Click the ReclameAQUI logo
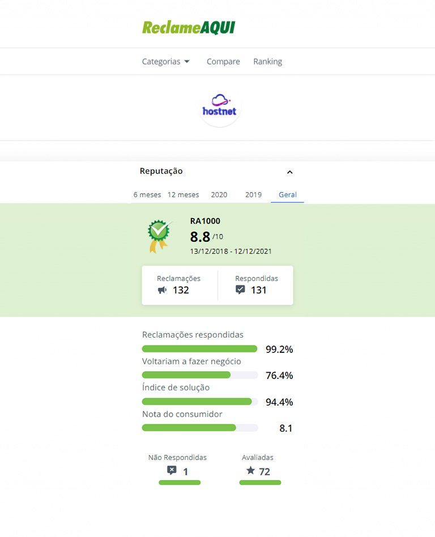The width and height of the screenshot is (435, 537). [189, 28]
